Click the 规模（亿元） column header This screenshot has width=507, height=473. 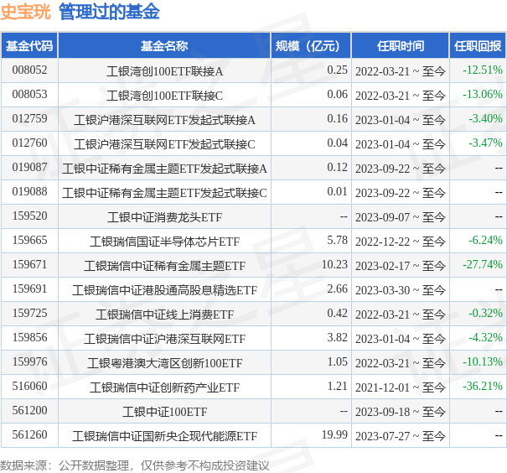311,45
